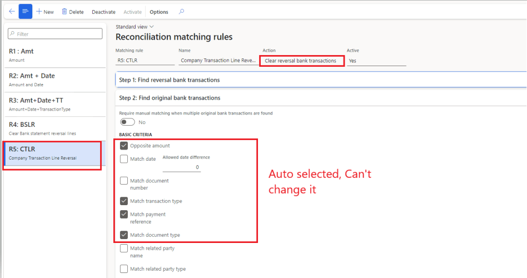The height and width of the screenshot is (278, 527).
Task: Enable Match document number checkbox
Action: (x=124, y=181)
